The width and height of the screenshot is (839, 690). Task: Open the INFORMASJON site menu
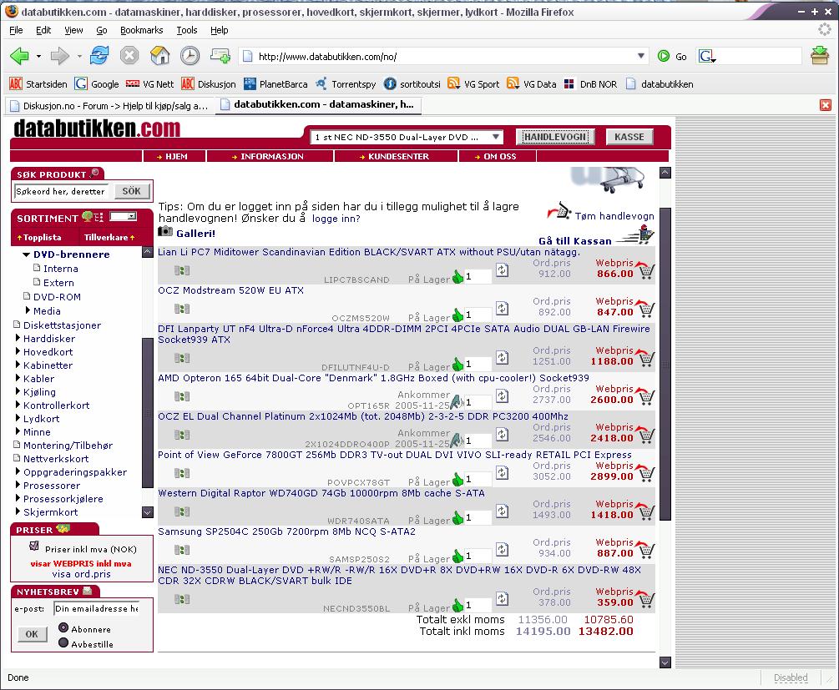270,156
